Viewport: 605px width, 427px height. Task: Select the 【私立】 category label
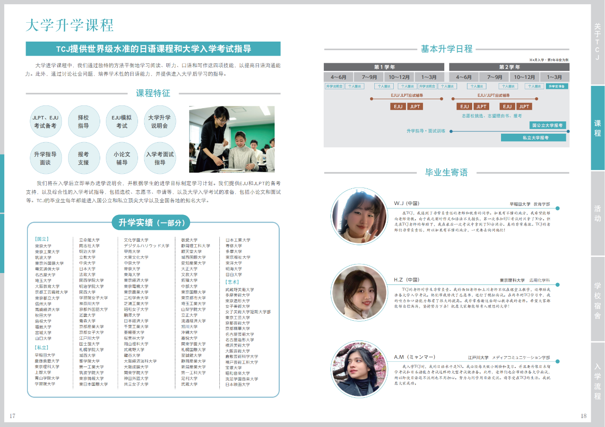[x=42, y=347]
